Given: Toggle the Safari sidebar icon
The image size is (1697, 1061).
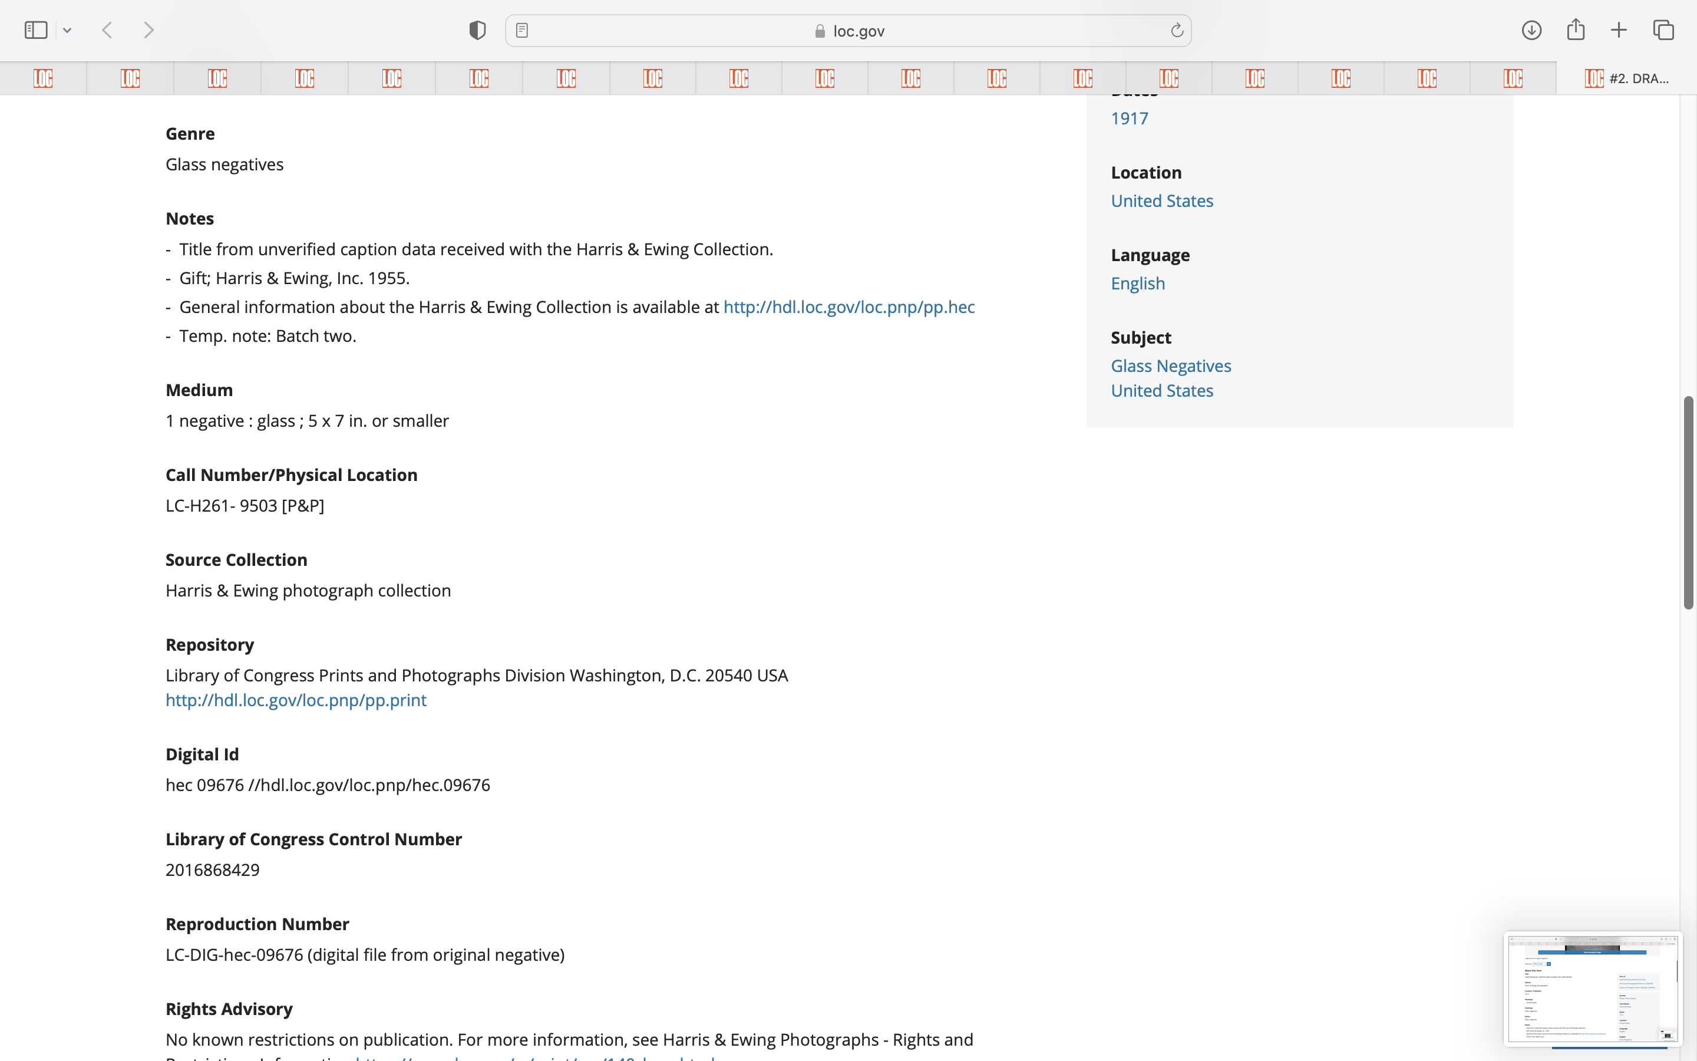Looking at the screenshot, I should click(x=36, y=30).
